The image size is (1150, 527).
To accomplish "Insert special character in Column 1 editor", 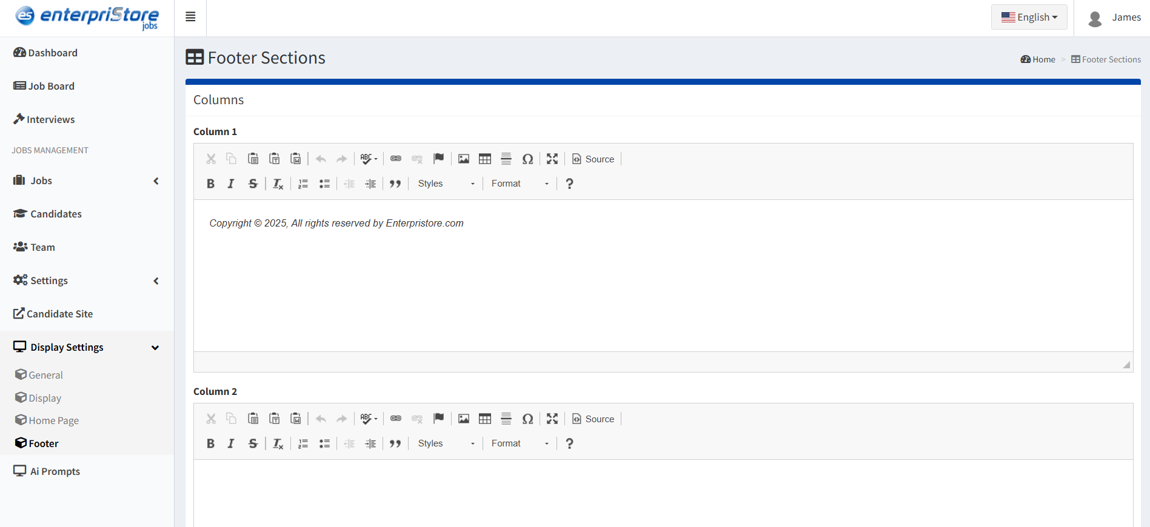I will [528, 159].
